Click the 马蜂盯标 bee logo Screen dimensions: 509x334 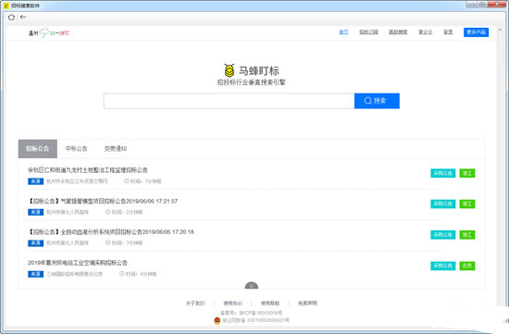[x=230, y=70]
